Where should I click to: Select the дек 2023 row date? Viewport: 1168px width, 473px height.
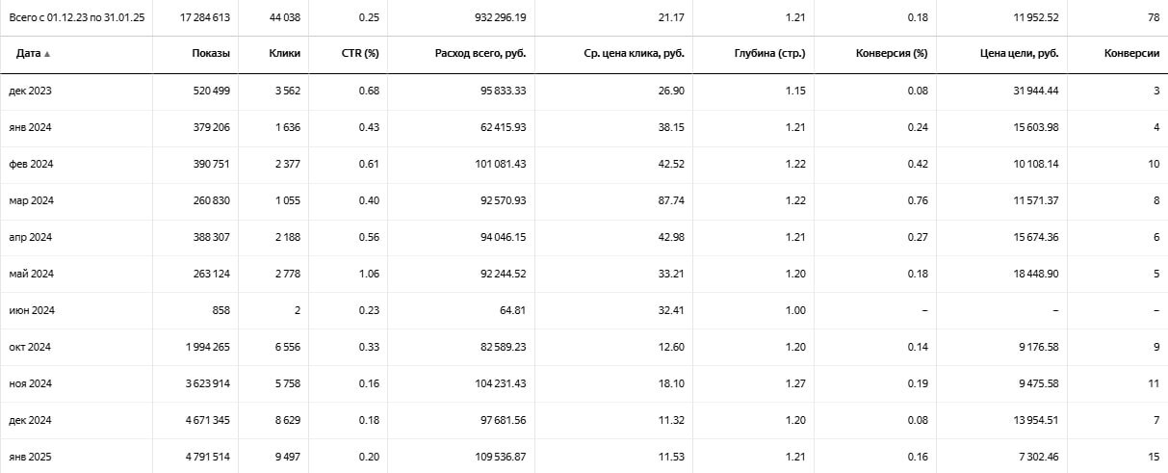pos(31,91)
